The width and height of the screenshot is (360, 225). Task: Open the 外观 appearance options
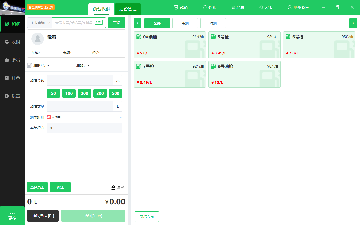209,8
